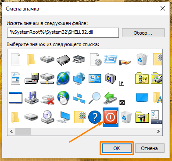172x161 pixels.
Task: Cancel with the Отмена button
Action: pos(149,148)
